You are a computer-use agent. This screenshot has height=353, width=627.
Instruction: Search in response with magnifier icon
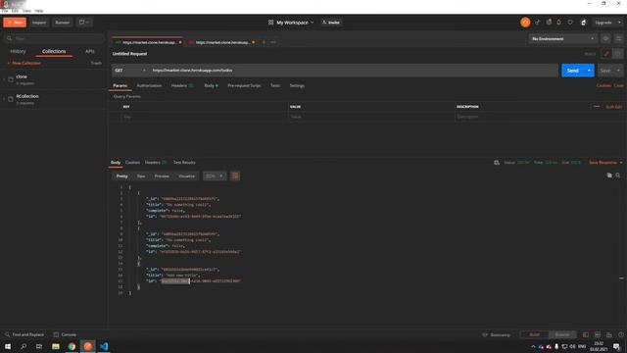[x=618, y=176]
